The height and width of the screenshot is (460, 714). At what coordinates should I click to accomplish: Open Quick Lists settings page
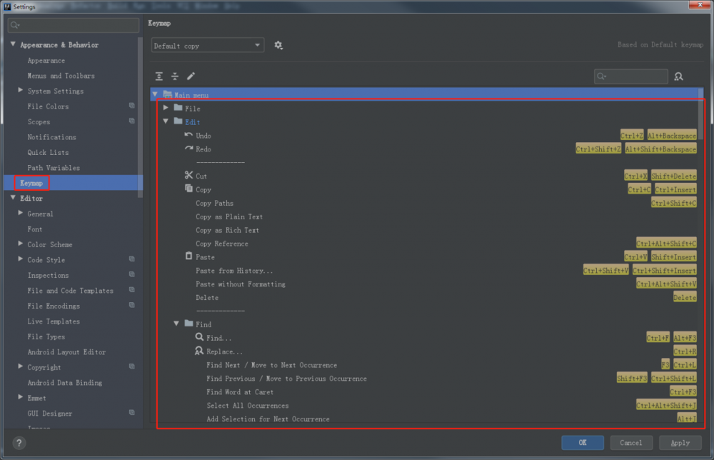coord(48,153)
